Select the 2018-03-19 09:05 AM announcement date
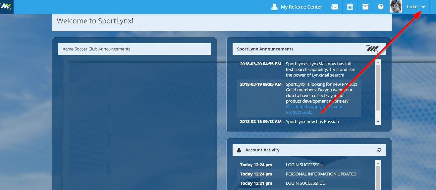This screenshot has width=436, height=190. point(260,84)
